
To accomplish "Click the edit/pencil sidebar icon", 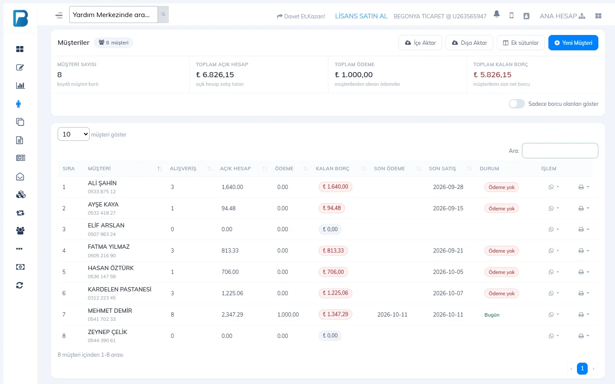I will 20,67.
